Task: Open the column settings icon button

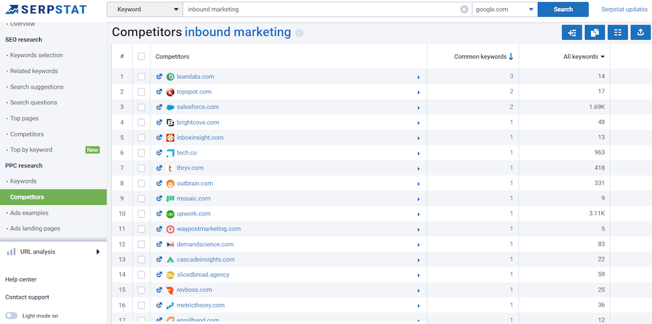Action: [x=617, y=33]
